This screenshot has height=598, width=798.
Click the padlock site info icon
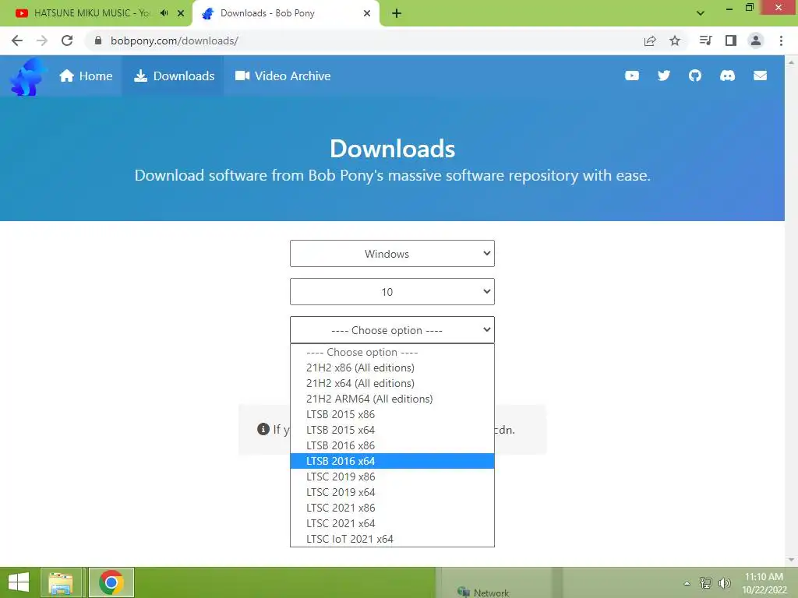[98, 40]
